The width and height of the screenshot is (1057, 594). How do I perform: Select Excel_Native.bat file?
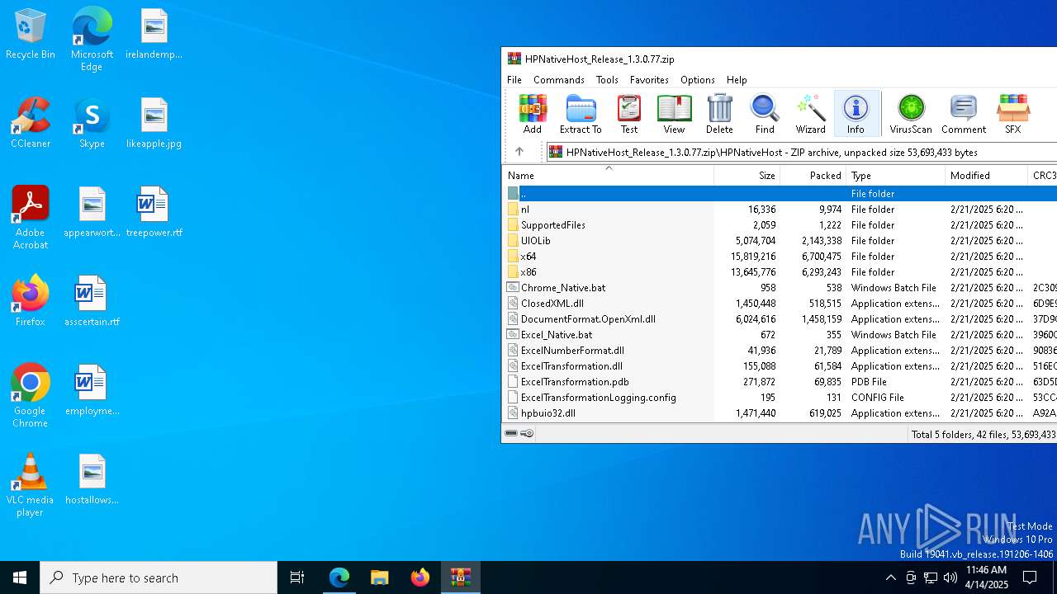pyautogui.click(x=780, y=334)
